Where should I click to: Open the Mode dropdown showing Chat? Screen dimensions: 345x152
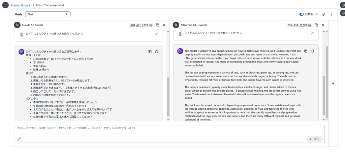(x=48, y=14)
